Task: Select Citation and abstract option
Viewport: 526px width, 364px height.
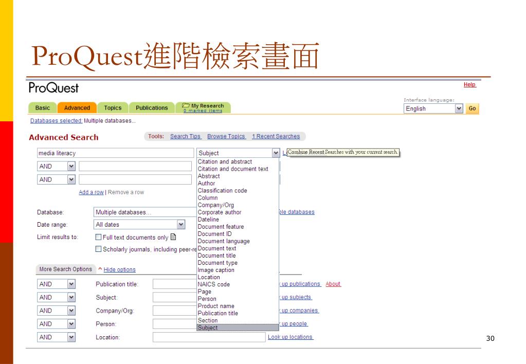Action: point(238,162)
